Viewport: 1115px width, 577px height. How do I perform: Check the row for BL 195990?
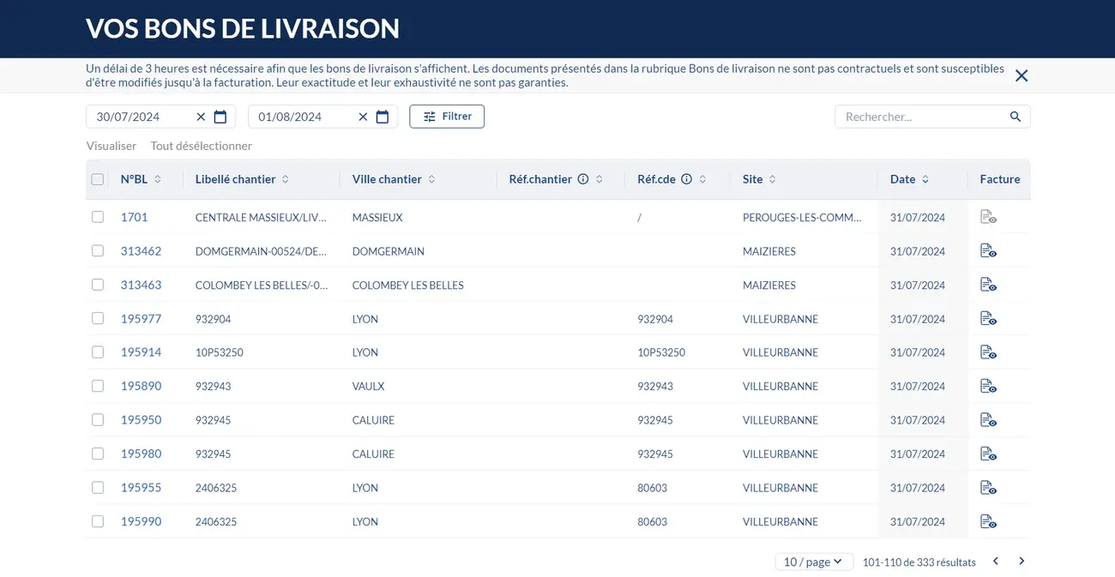click(x=98, y=521)
